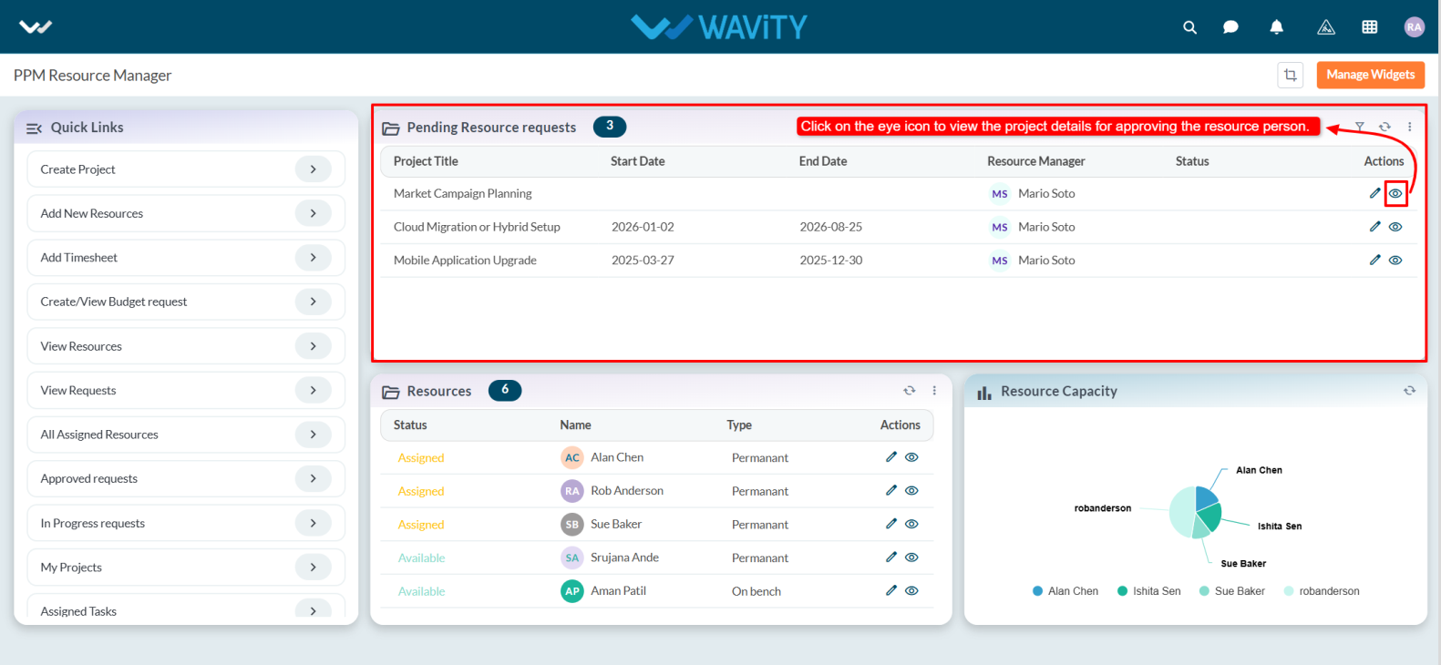Open the search icon in header
This screenshot has width=1441, height=665.
1189,27
